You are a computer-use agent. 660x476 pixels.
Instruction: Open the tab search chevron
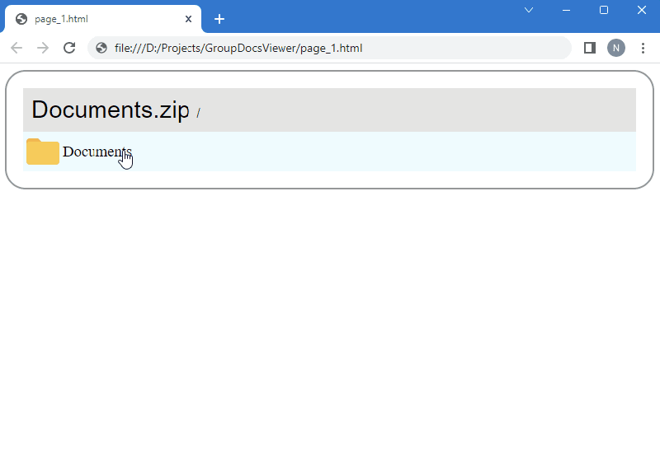point(528,10)
